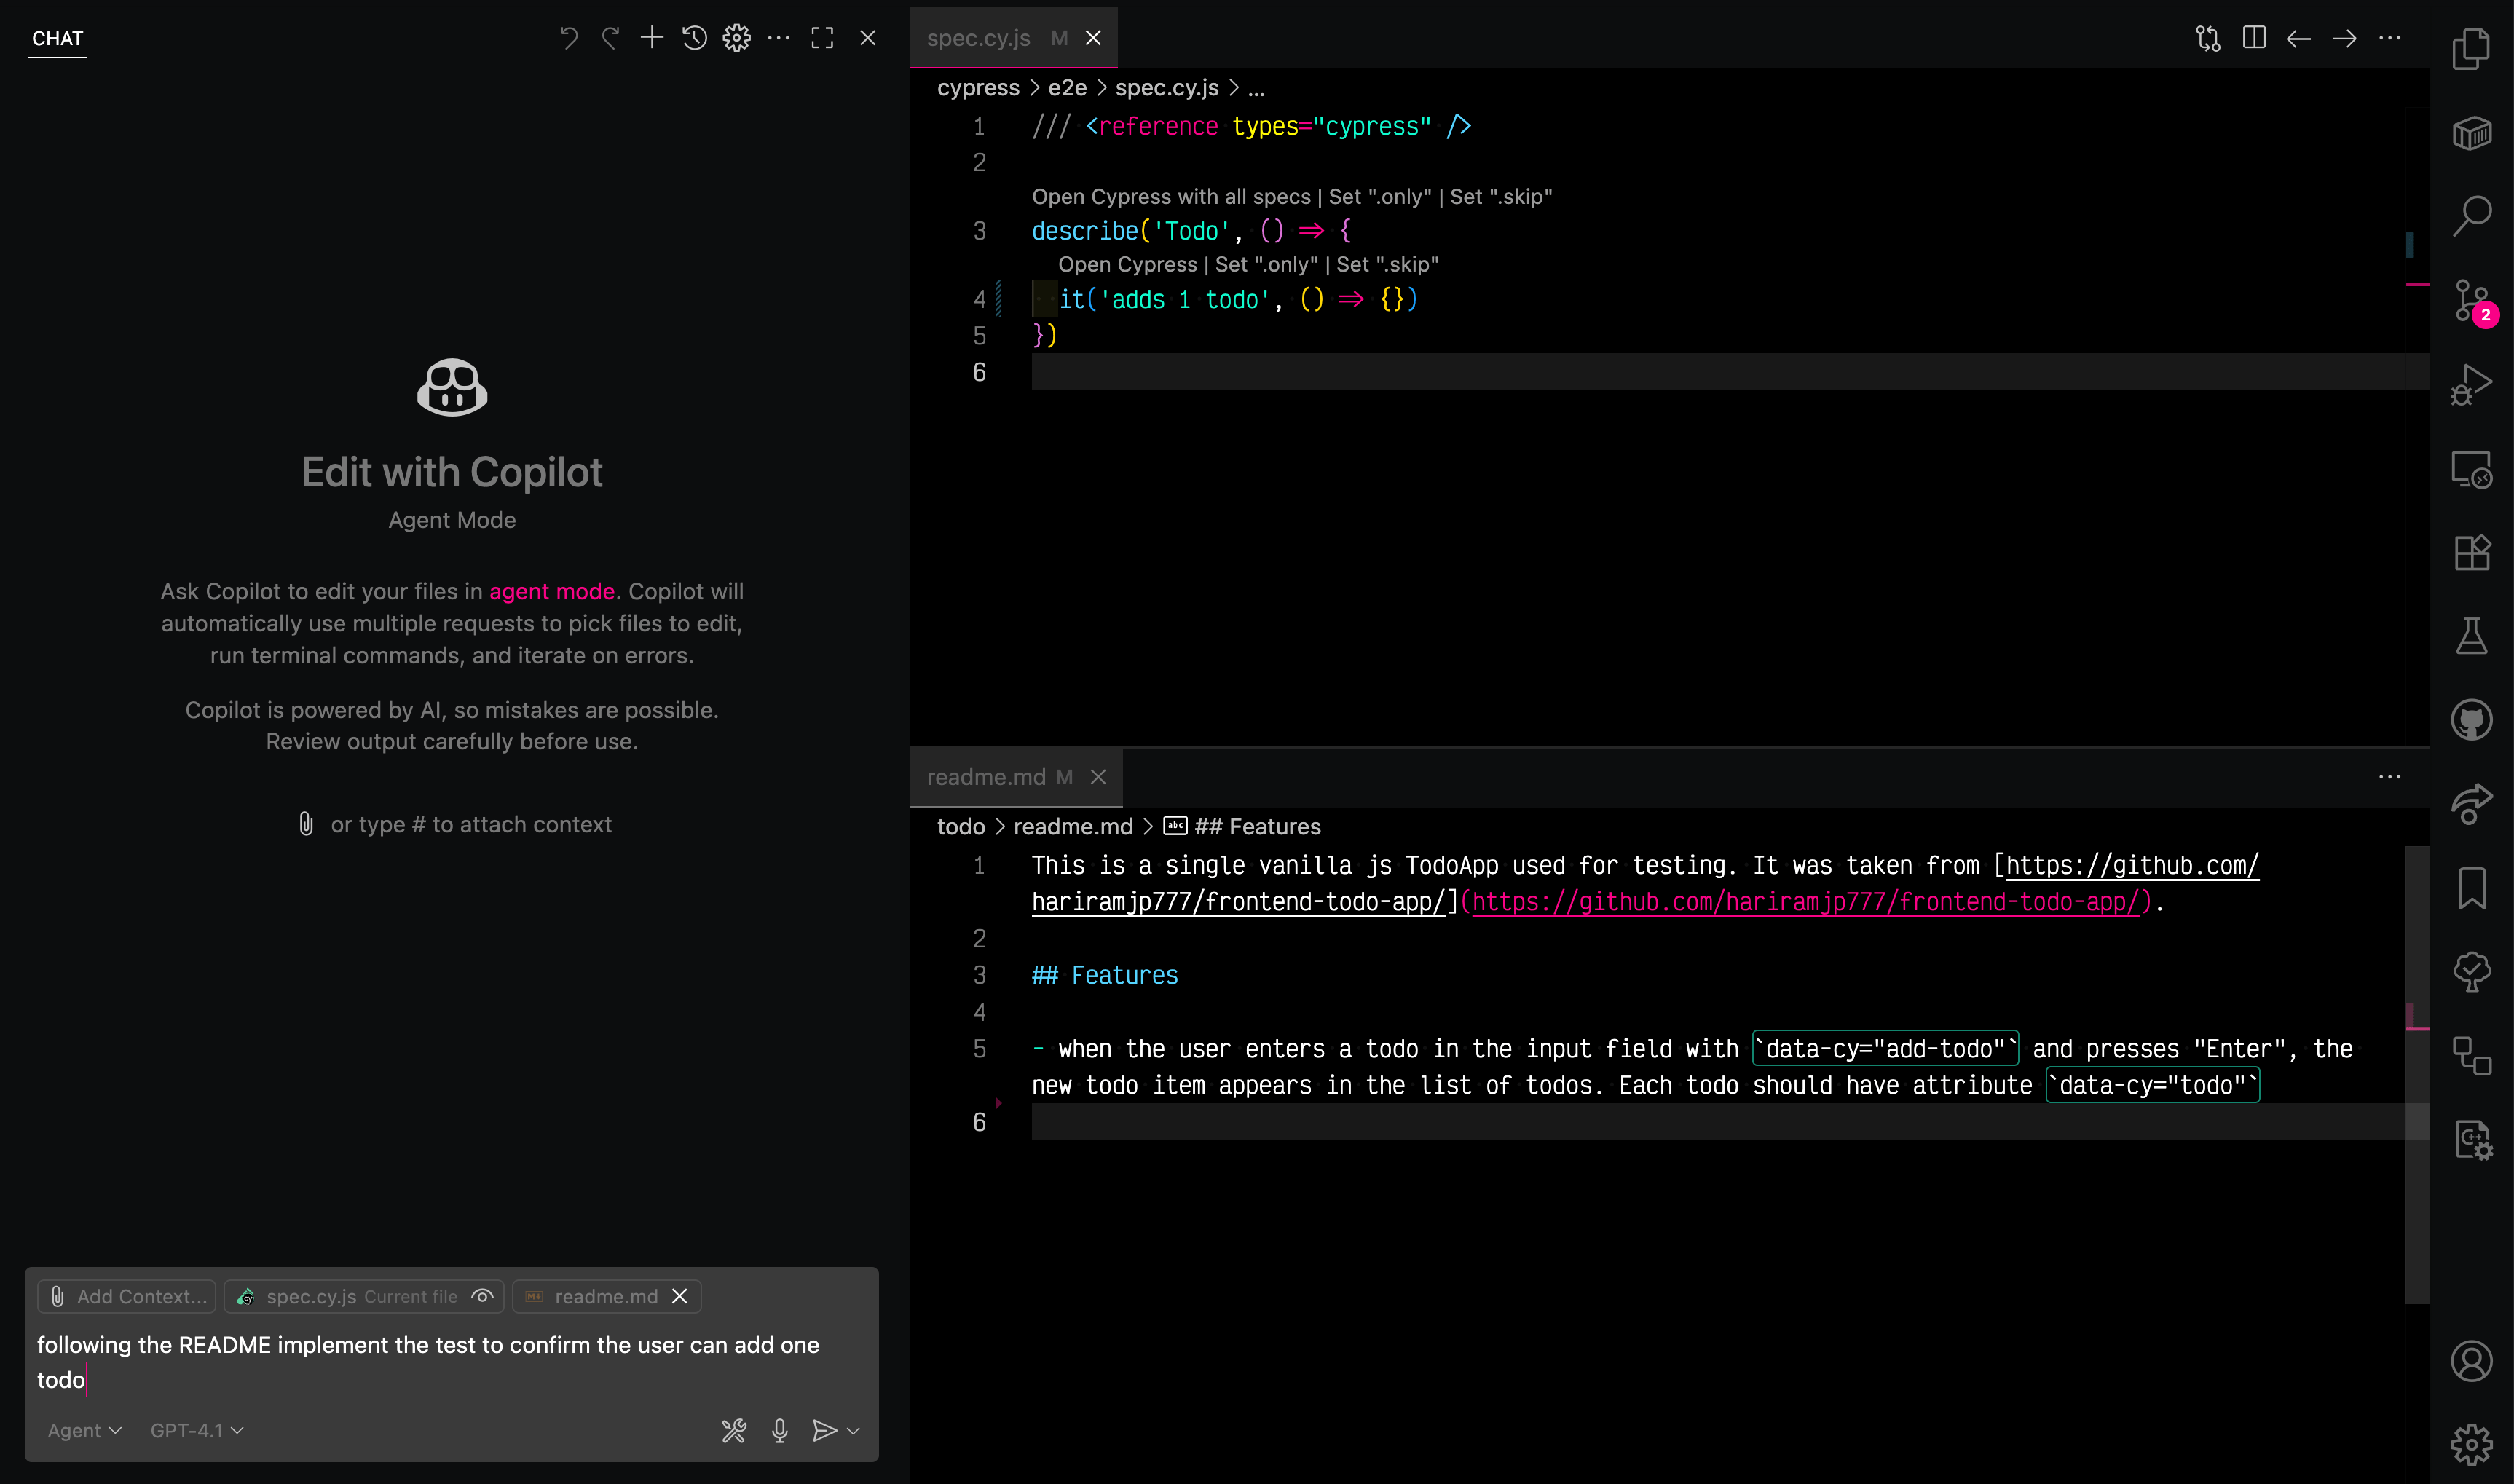2514x1484 pixels.
Task: Undo last chat request
Action: [x=568, y=38]
